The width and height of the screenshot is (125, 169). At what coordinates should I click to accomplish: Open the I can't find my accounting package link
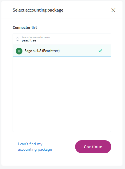(x=35, y=147)
